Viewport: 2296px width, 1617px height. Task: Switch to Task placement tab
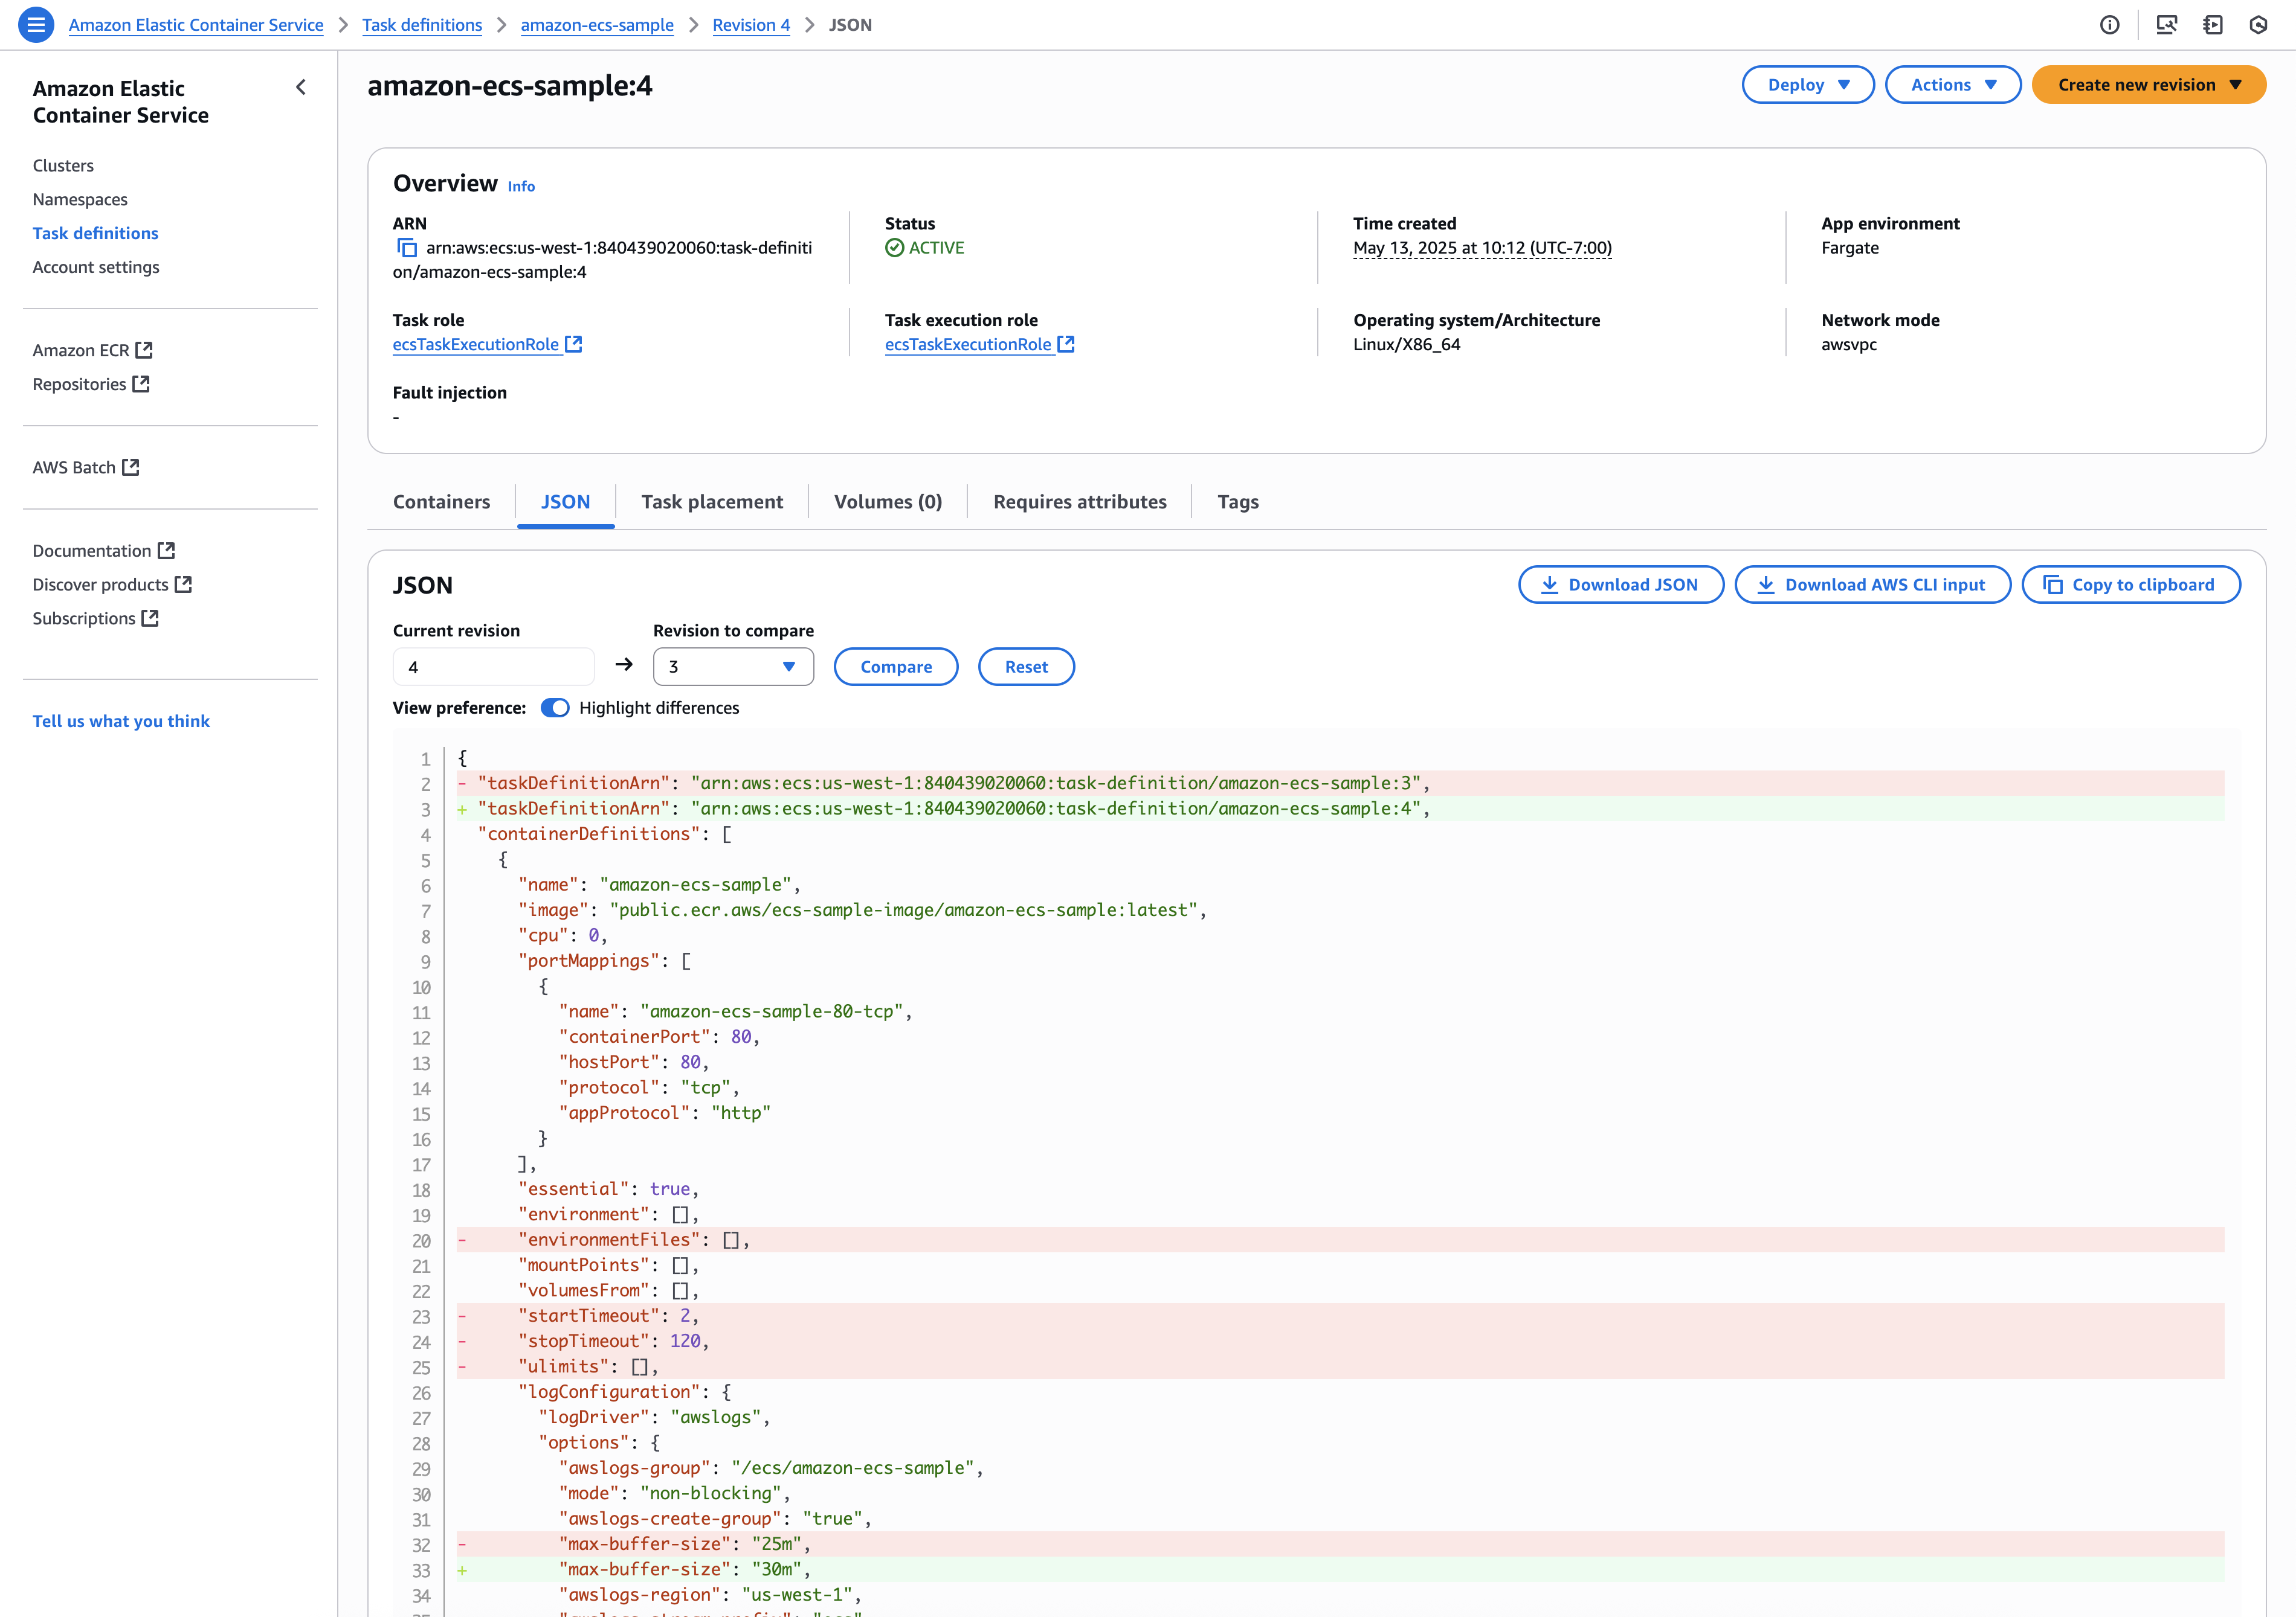pos(712,502)
